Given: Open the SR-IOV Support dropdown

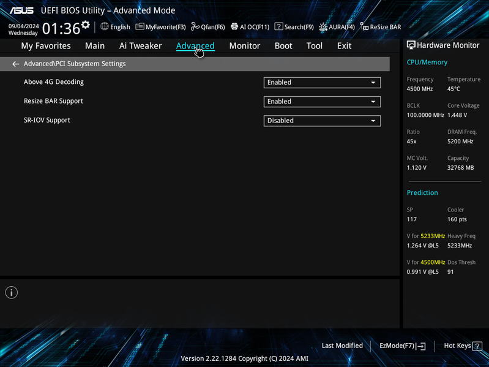Looking at the screenshot, I should click(x=322, y=121).
